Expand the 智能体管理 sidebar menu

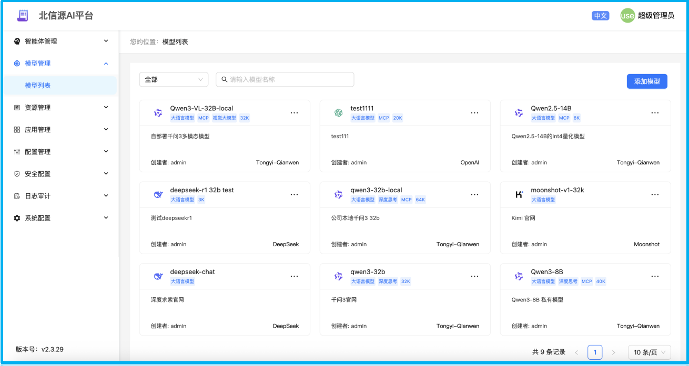(x=59, y=41)
